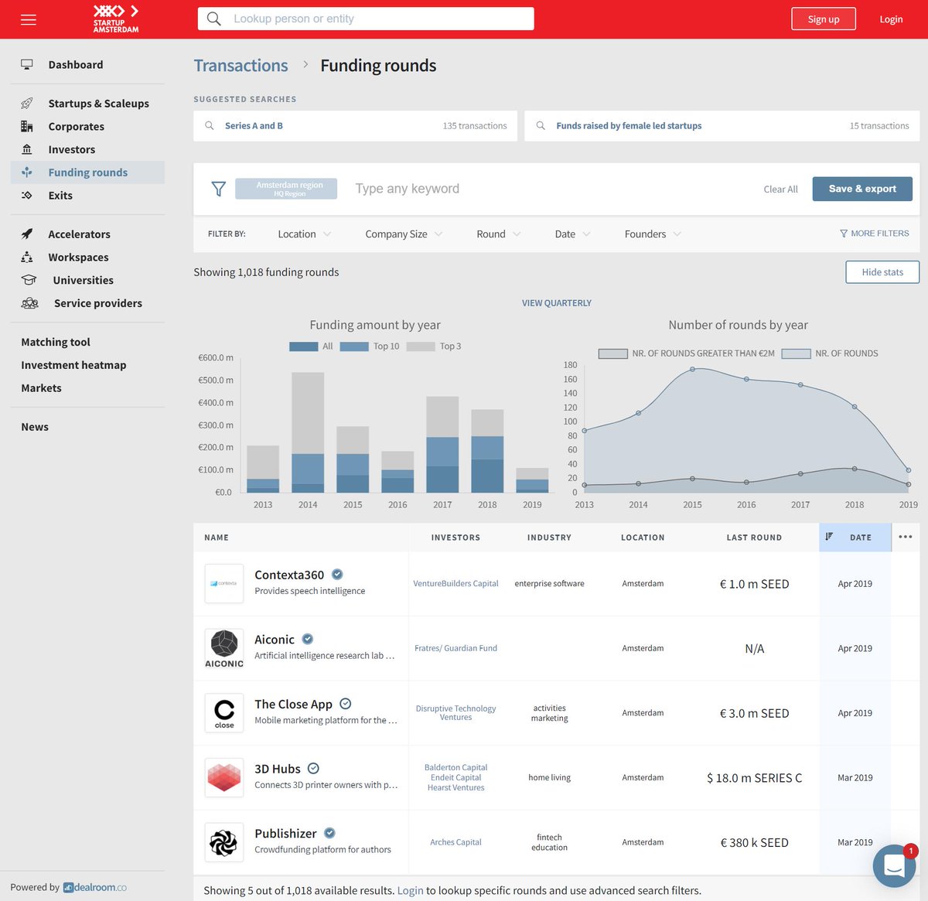Click the Login link in header
928x901 pixels.
click(891, 19)
